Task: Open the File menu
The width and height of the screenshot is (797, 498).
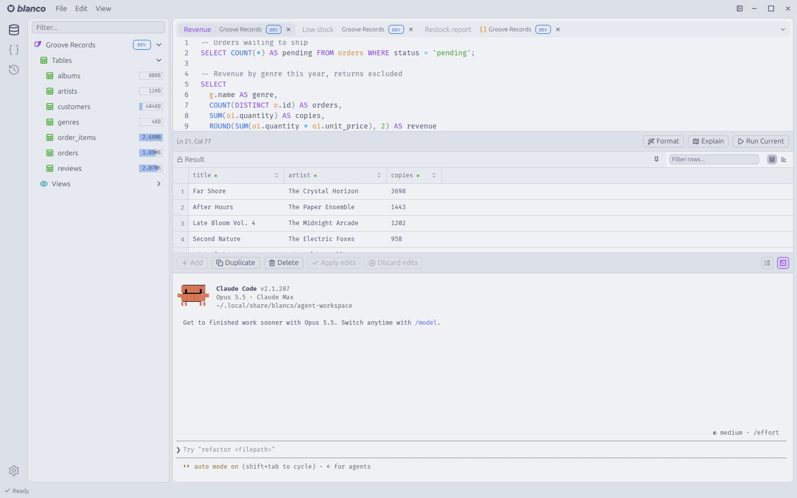Action: pyautogui.click(x=61, y=8)
